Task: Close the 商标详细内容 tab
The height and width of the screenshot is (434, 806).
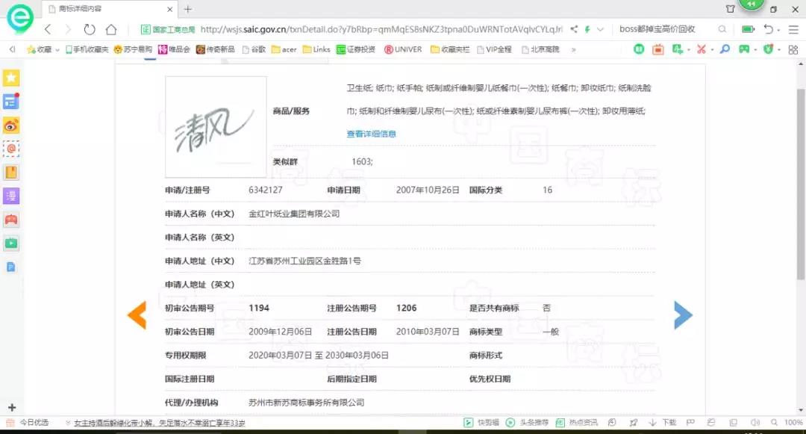Action: coord(170,9)
